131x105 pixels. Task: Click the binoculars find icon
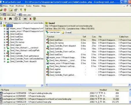tap(10, 19)
